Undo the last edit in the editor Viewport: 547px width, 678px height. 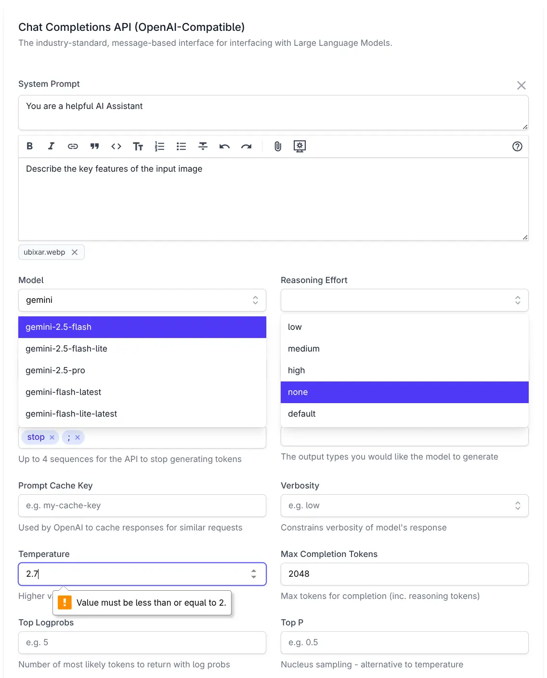click(x=224, y=146)
